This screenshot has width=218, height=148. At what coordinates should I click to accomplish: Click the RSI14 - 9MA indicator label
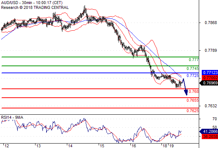12,118
